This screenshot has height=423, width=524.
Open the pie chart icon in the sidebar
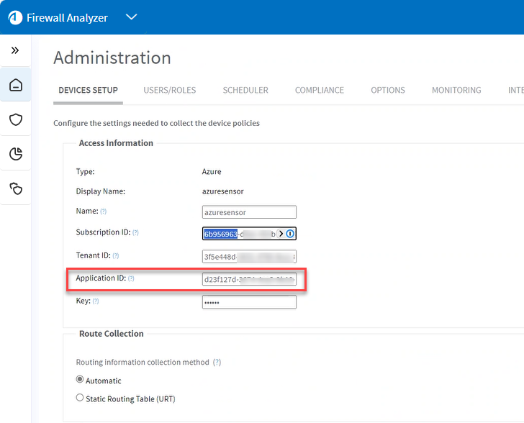click(15, 154)
